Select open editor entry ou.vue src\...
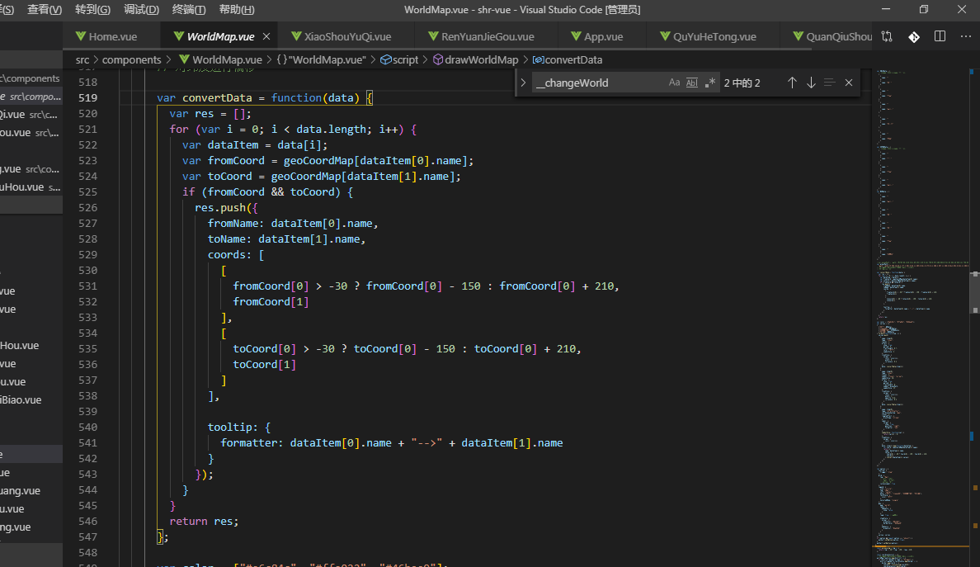Screen dimensions: 980x567 (30, 133)
